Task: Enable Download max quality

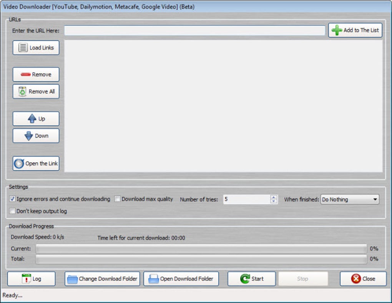Action: [x=117, y=199]
